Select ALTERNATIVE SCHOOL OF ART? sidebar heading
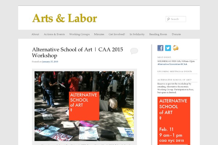 tap(174, 80)
